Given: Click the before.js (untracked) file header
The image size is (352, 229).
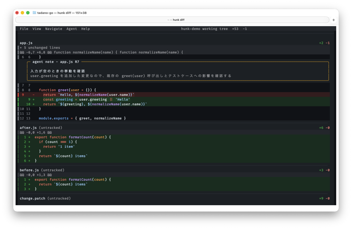Looking at the screenshot, I should 42,170.
